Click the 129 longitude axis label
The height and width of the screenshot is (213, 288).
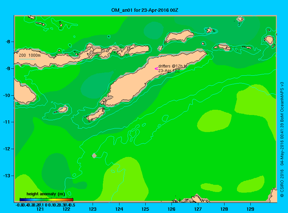tap(250, 209)
